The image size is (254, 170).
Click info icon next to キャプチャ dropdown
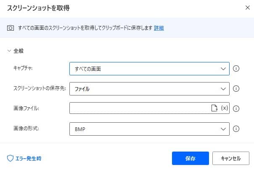[x=236, y=68]
